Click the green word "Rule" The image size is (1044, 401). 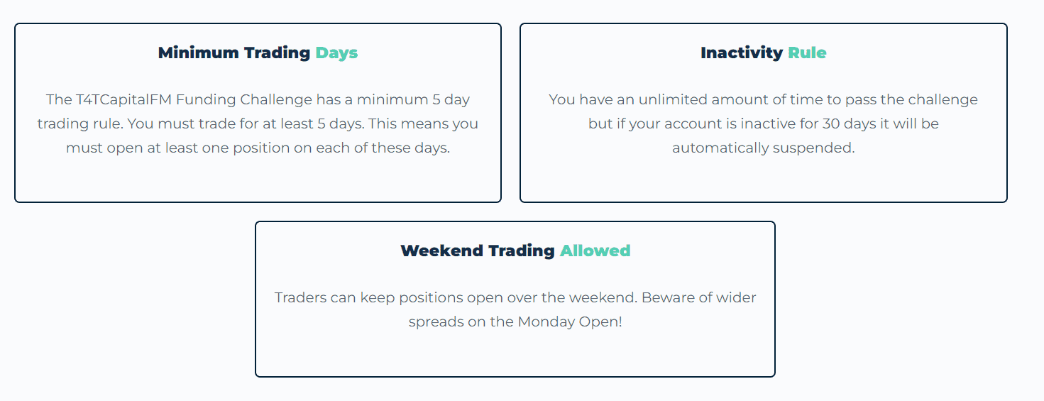coord(807,53)
